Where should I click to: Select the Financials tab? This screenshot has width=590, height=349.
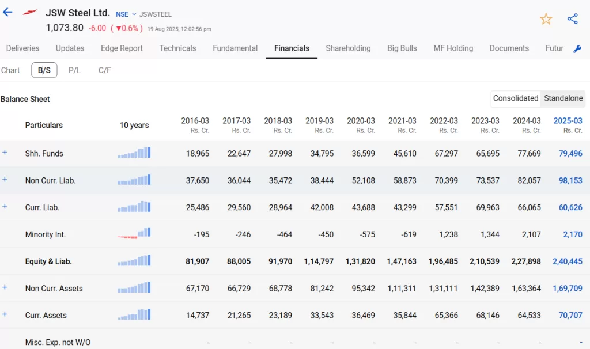coord(292,48)
